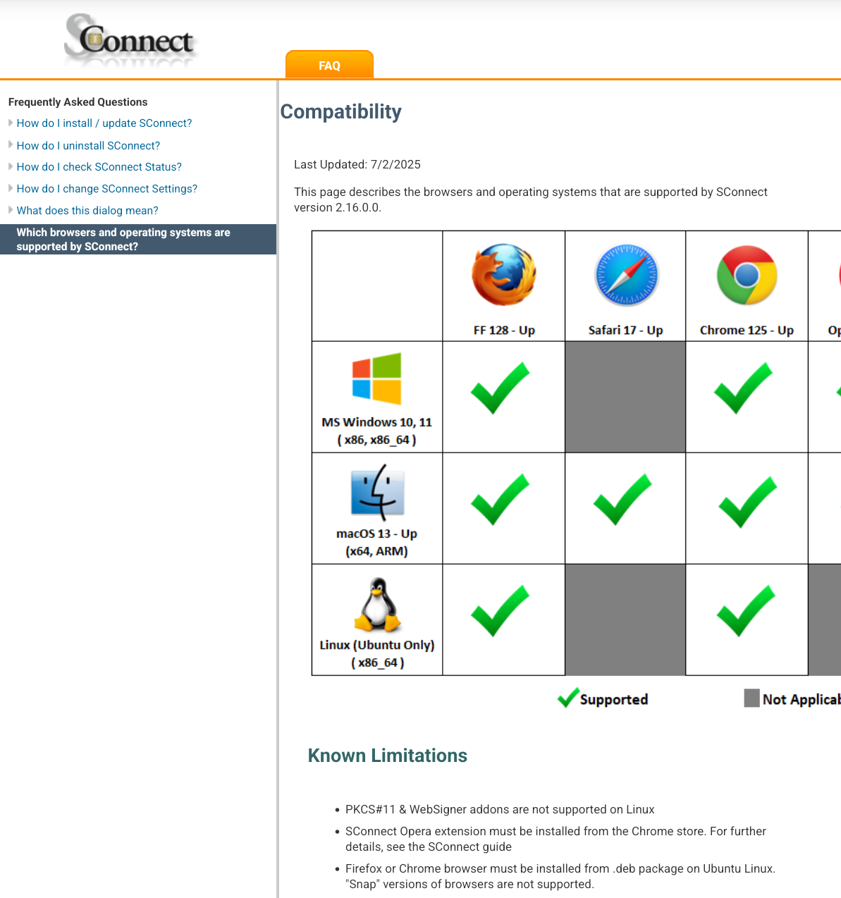The width and height of the screenshot is (841, 898).
Task: Click the Linux penguin icon
Action: tap(378, 605)
